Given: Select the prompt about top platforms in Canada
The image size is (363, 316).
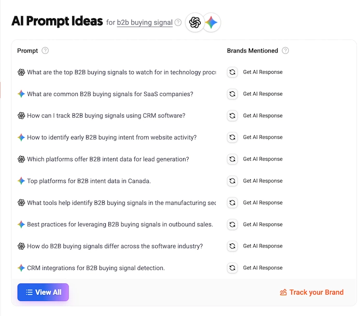Looking at the screenshot, I should (x=89, y=181).
